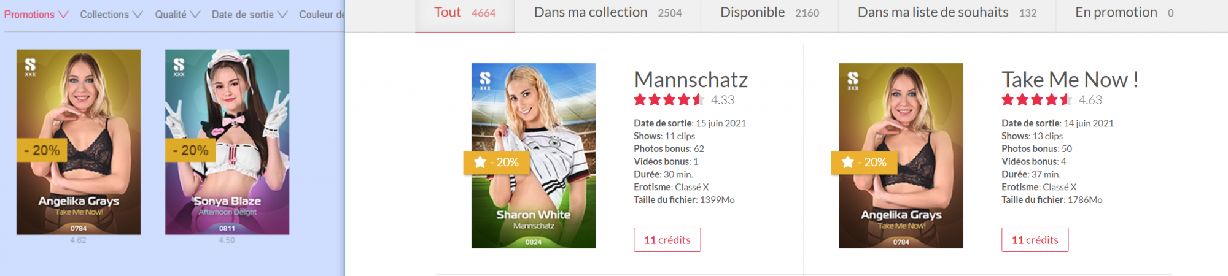Image resolution: width=1228 pixels, height=276 pixels.
Task: Open the Date de sortie dropdown
Action: [x=250, y=14]
